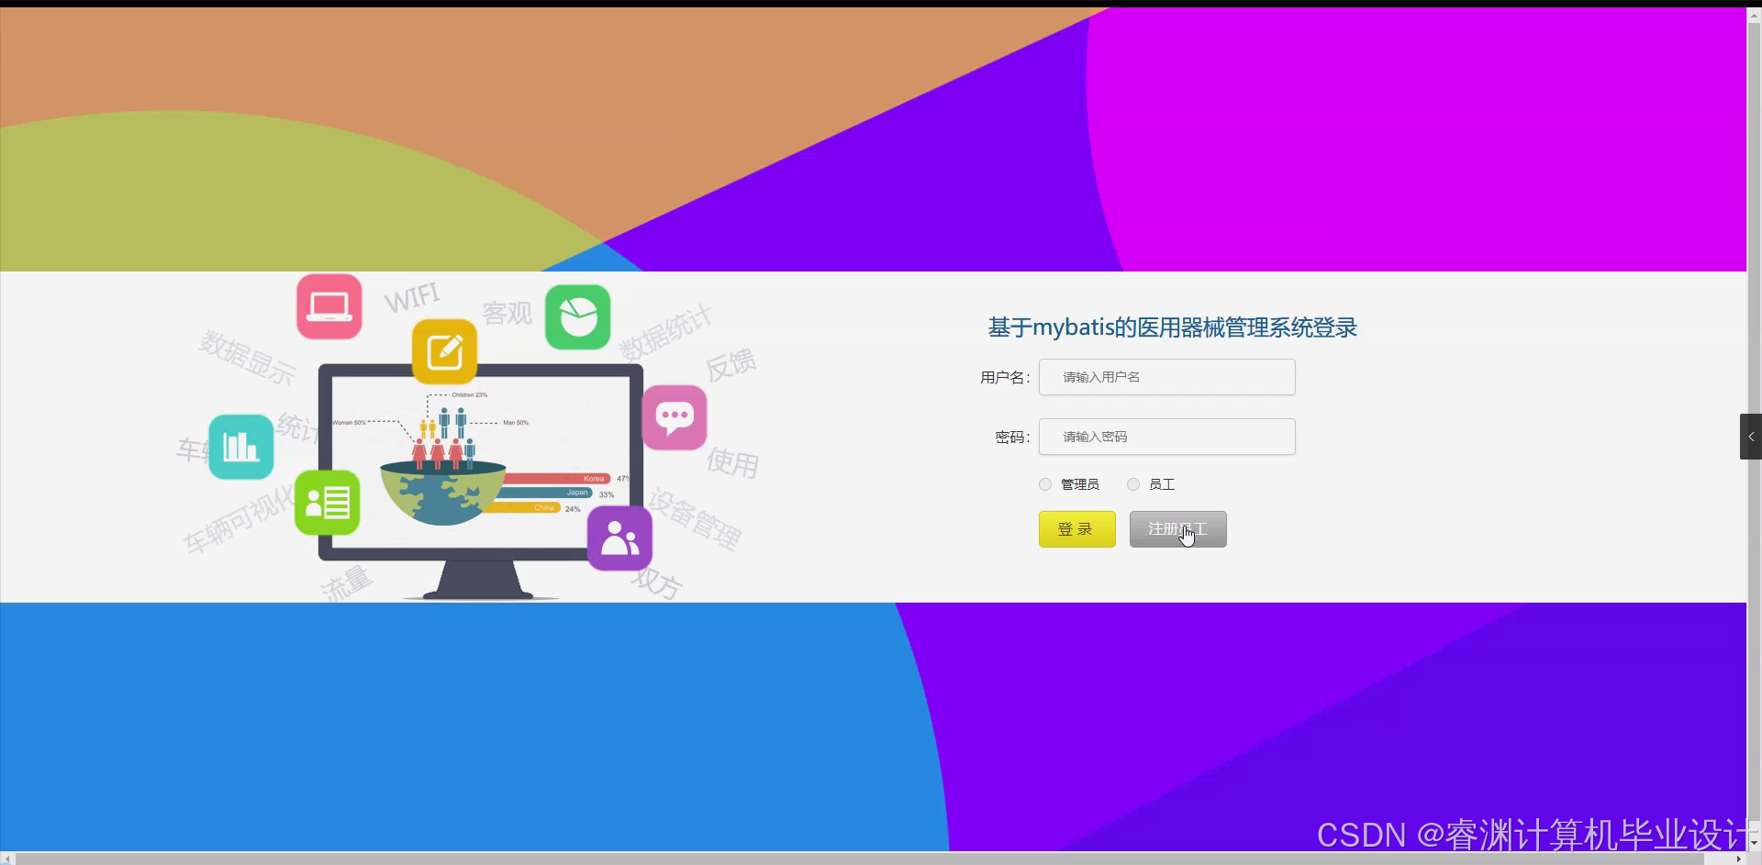
Task: Click the purple user group icon
Action: click(x=619, y=538)
